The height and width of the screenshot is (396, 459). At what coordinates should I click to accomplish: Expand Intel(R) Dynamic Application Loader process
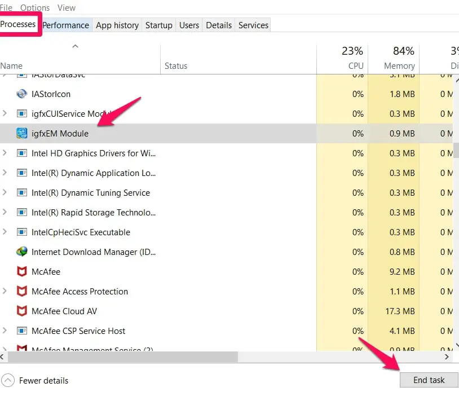click(5, 173)
